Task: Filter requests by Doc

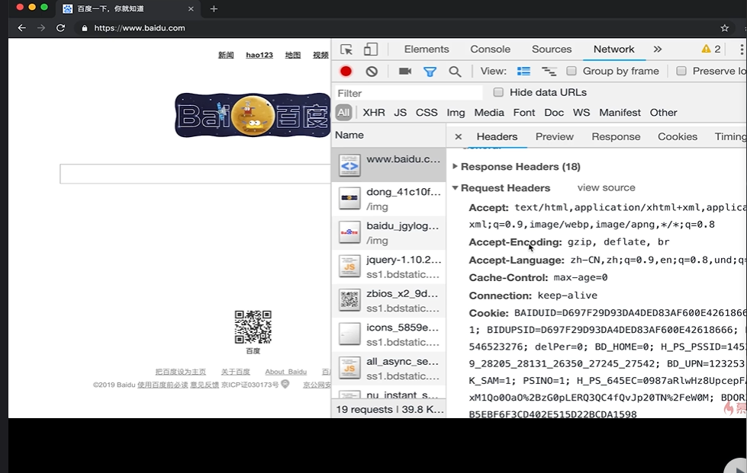Action: pos(554,113)
